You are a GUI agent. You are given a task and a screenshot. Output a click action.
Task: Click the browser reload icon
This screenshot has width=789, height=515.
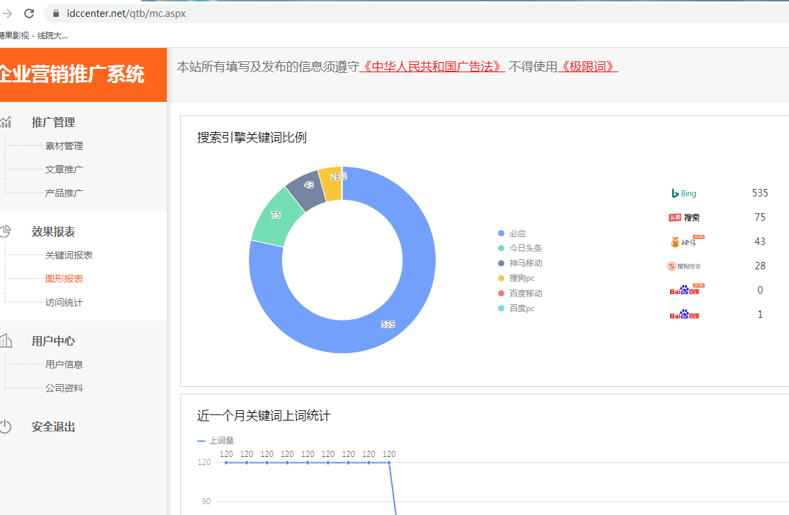coord(29,13)
